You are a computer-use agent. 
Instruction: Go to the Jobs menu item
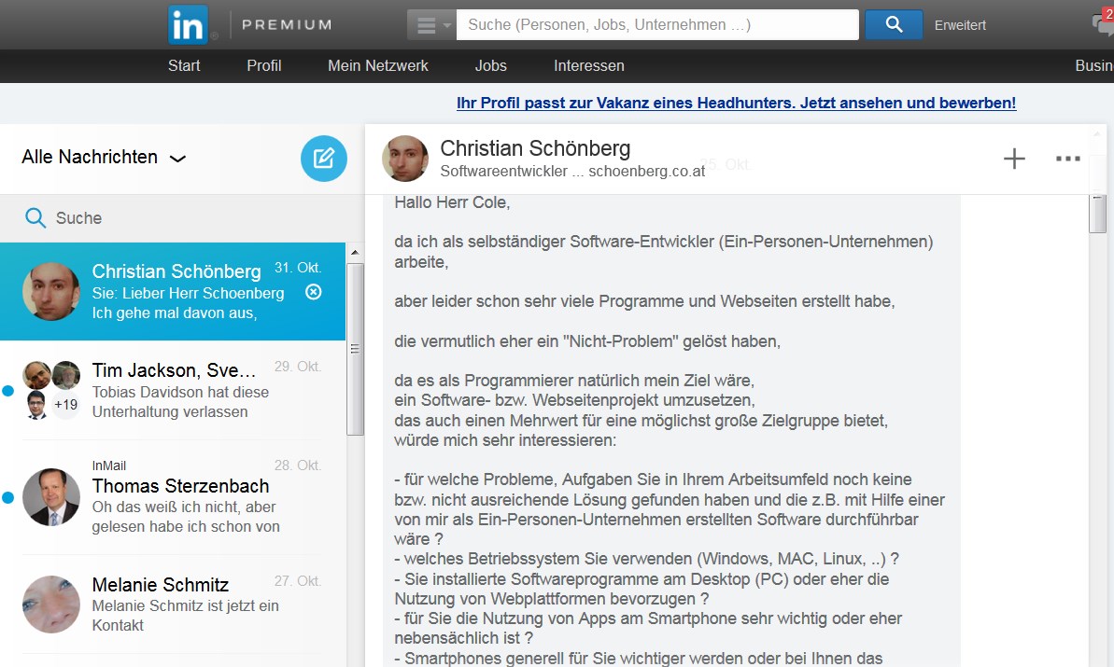[491, 65]
